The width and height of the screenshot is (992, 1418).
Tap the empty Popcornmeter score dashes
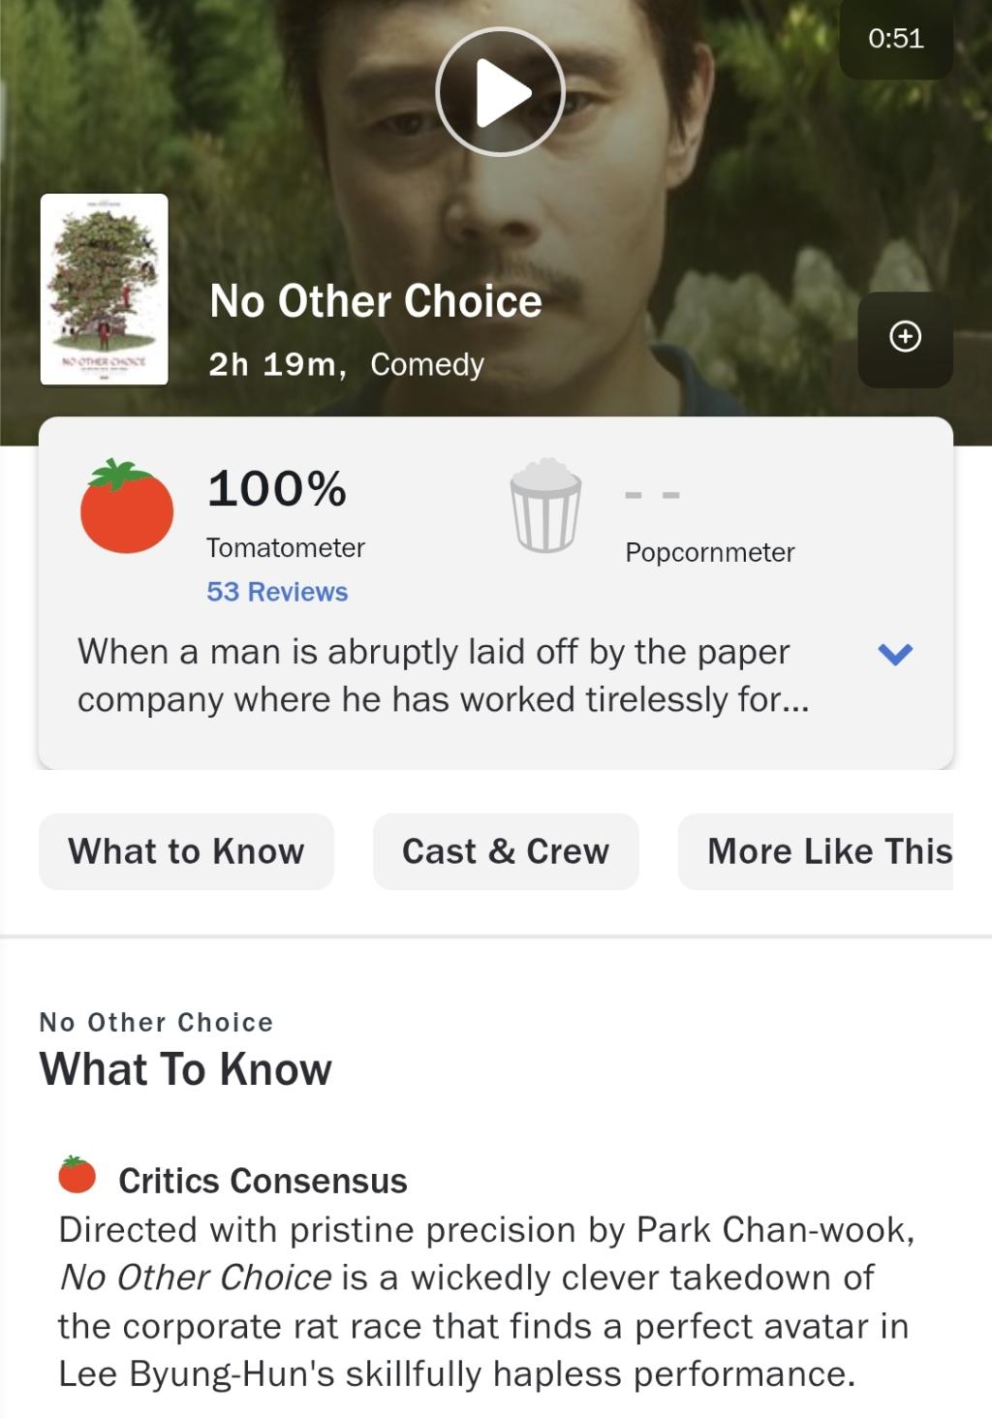pos(652,495)
